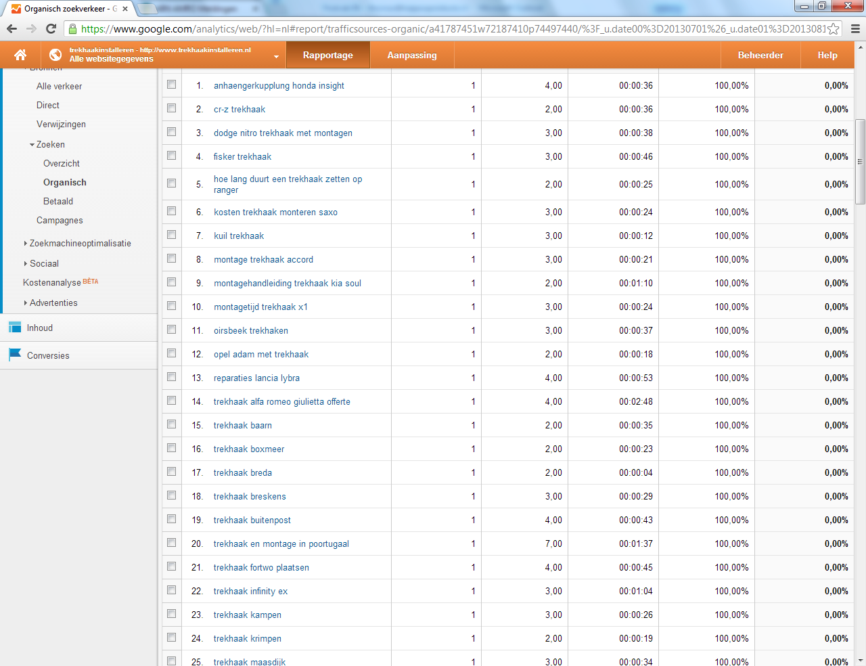
Task: Open keyword hoe lang duurt een trekhaak zetten
Action: 288,185
